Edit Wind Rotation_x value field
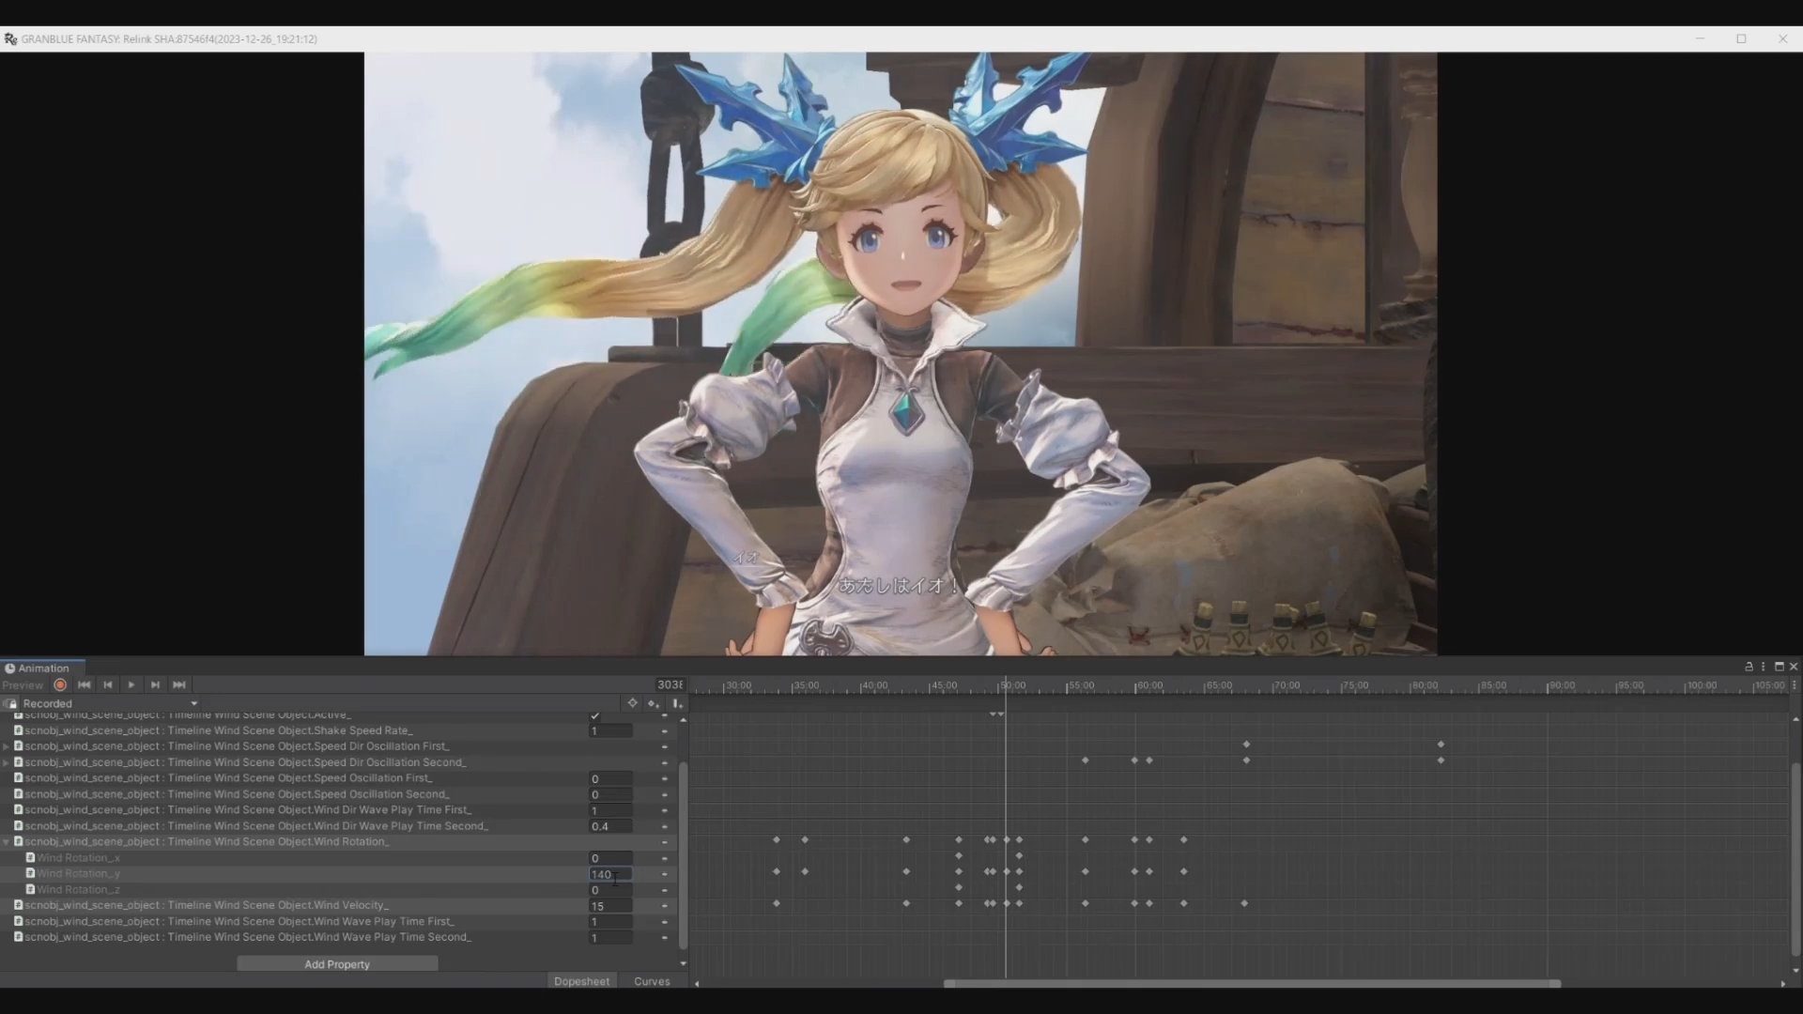Screen dimensions: 1803x1014 click(x=610, y=858)
